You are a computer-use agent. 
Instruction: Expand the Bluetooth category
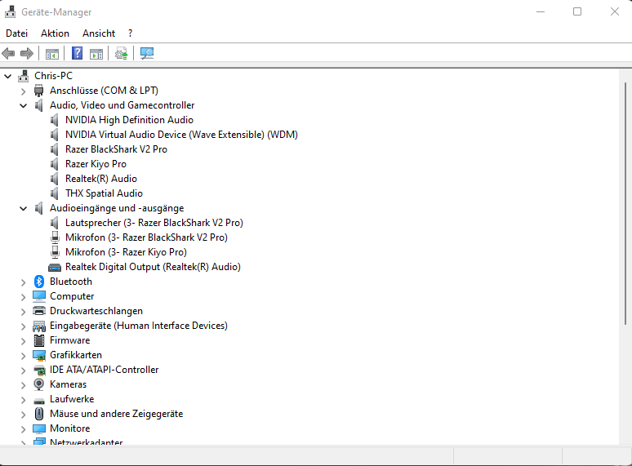24,282
